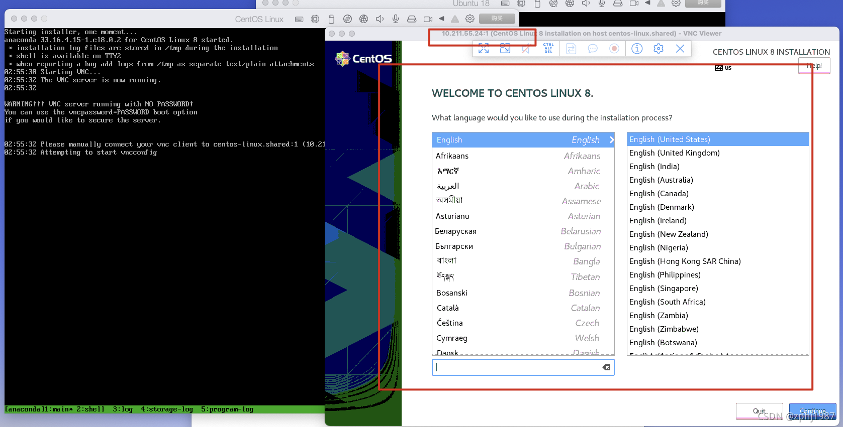Choose English (Australia) locale
843x427 pixels.
pos(718,180)
